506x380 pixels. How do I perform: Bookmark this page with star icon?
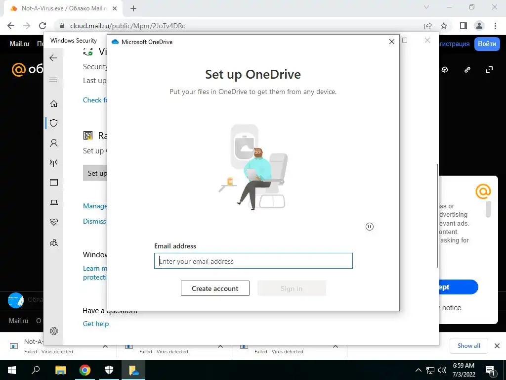click(444, 26)
